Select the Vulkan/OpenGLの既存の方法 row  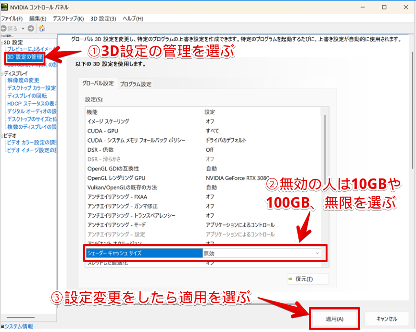(x=203, y=188)
